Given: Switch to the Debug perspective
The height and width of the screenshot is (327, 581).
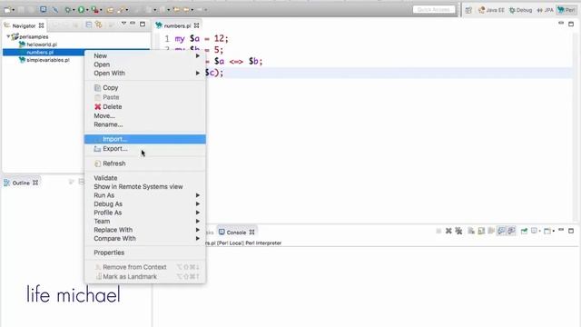Looking at the screenshot, I should [520, 10].
